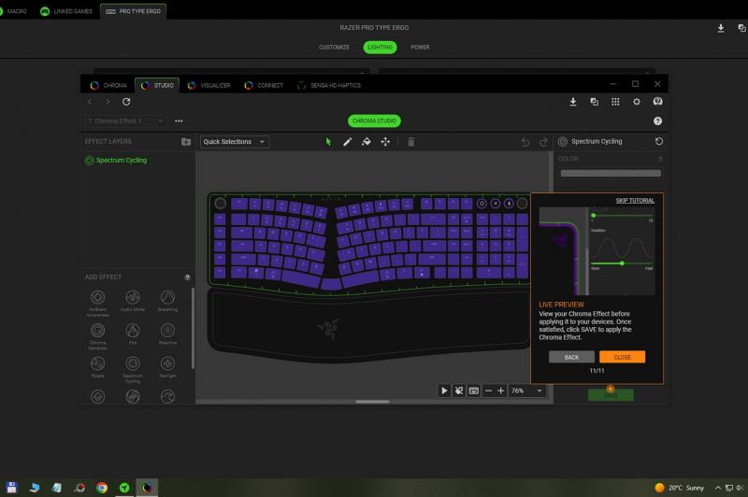Open the Add Effect help icon
The image size is (748, 497).
pos(188,277)
